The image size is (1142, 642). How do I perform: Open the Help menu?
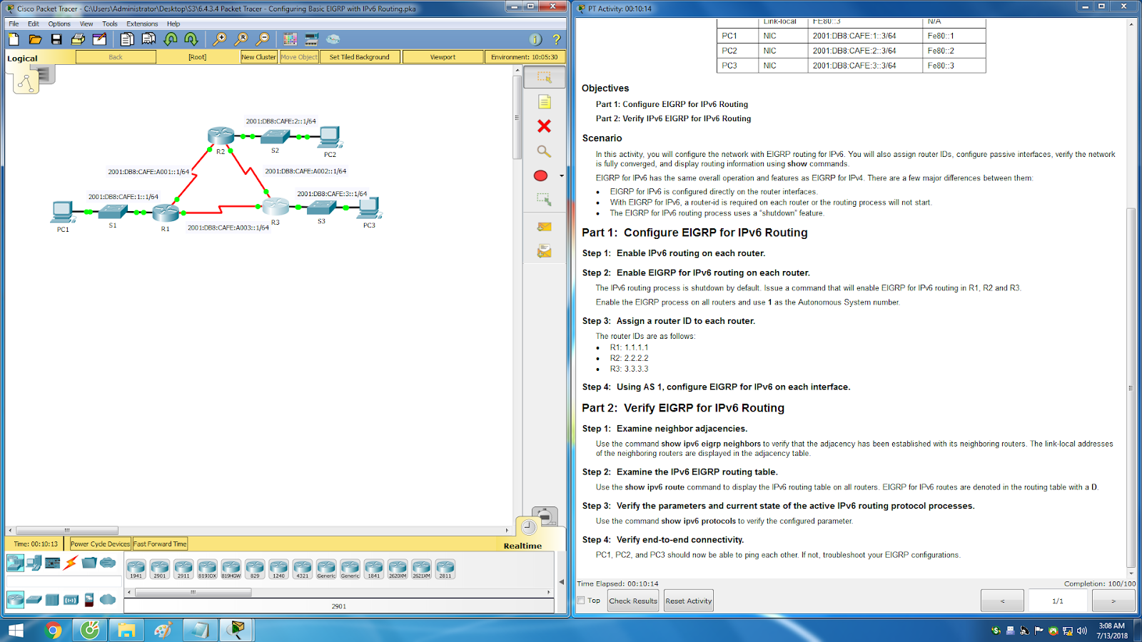[x=173, y=24]
